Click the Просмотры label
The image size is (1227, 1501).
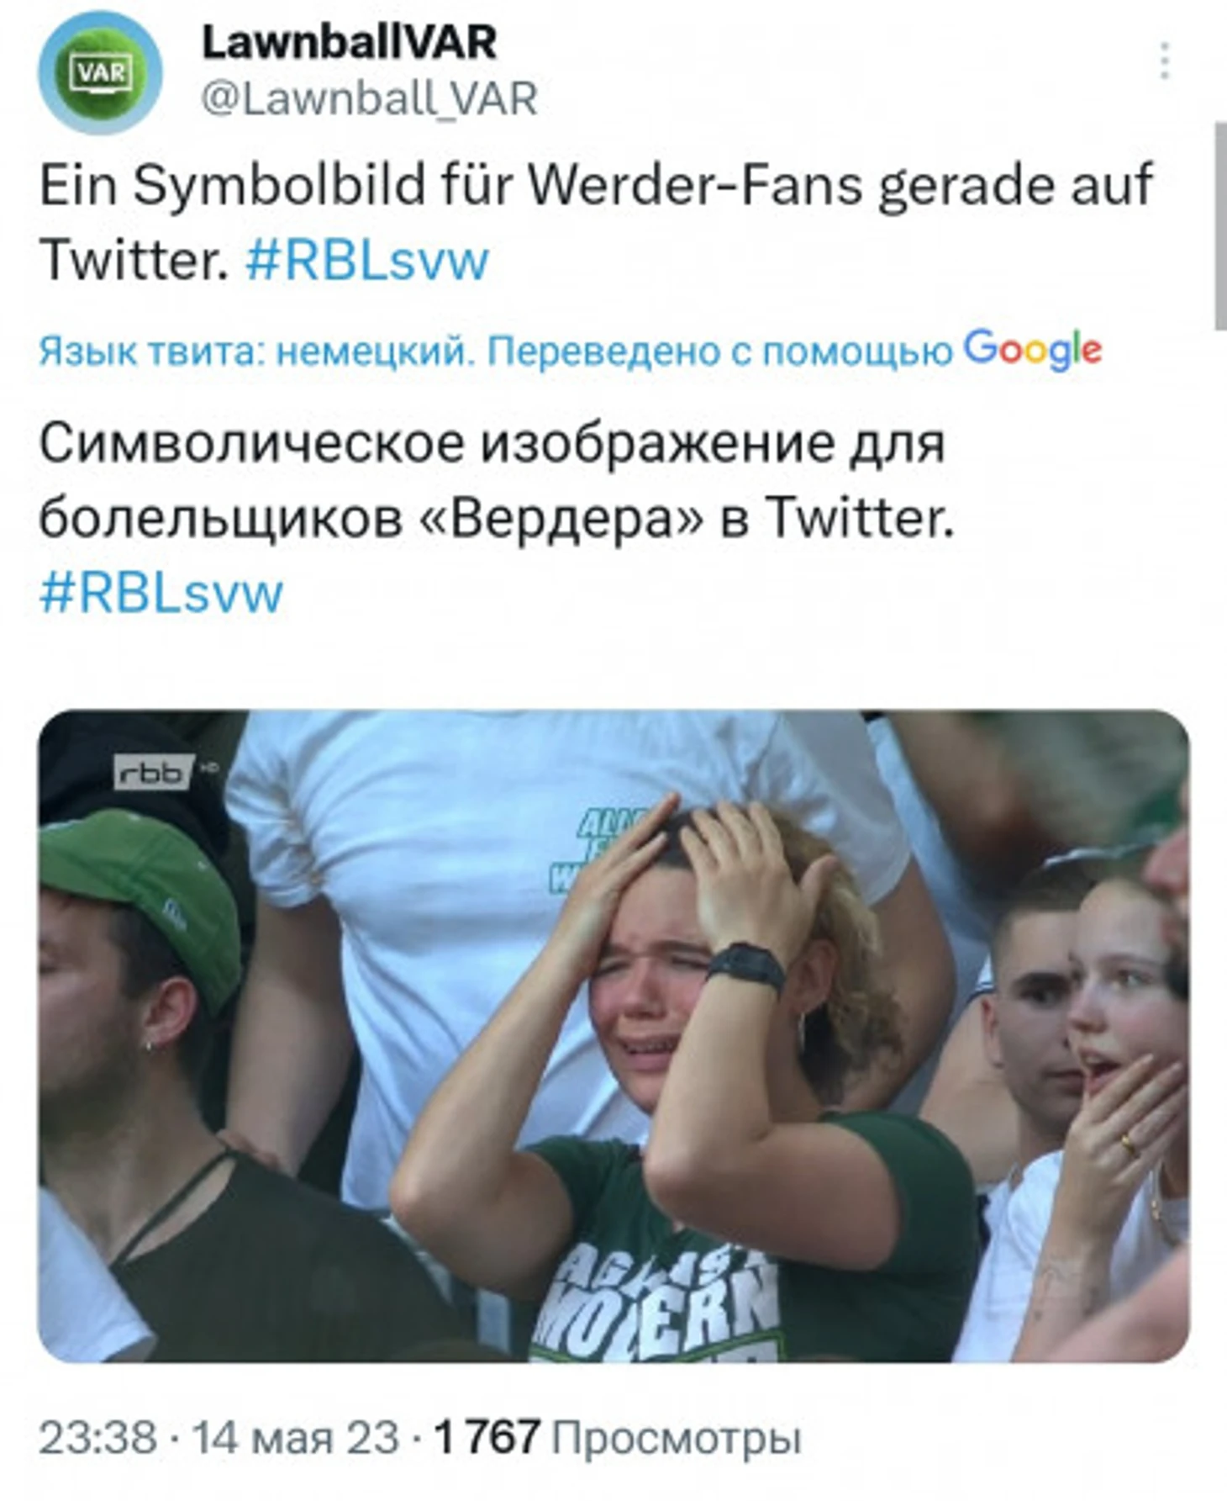(x=677, y=1439)
